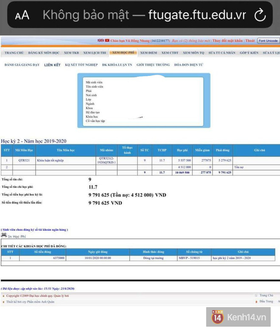Open the XEM ĐIỂM tab

148,53
